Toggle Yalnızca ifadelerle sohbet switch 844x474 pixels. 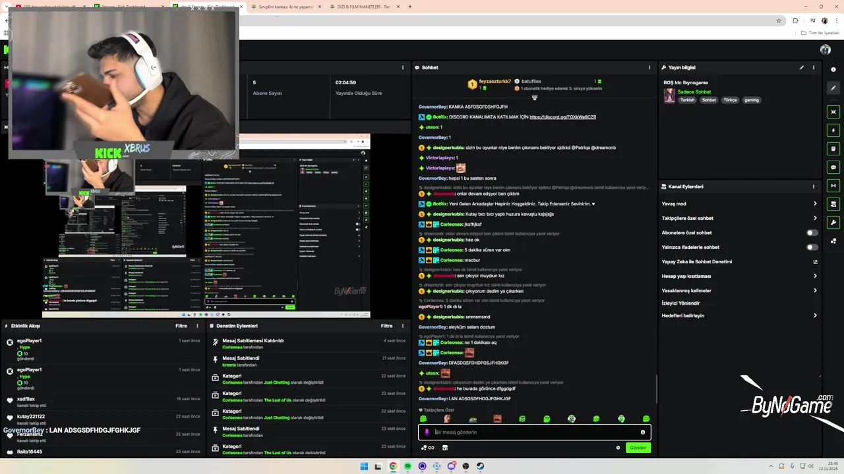(x=812, y=247)
